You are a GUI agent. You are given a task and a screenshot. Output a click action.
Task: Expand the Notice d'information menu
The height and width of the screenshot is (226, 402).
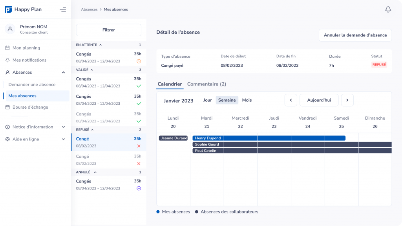[x=64, y=127]
